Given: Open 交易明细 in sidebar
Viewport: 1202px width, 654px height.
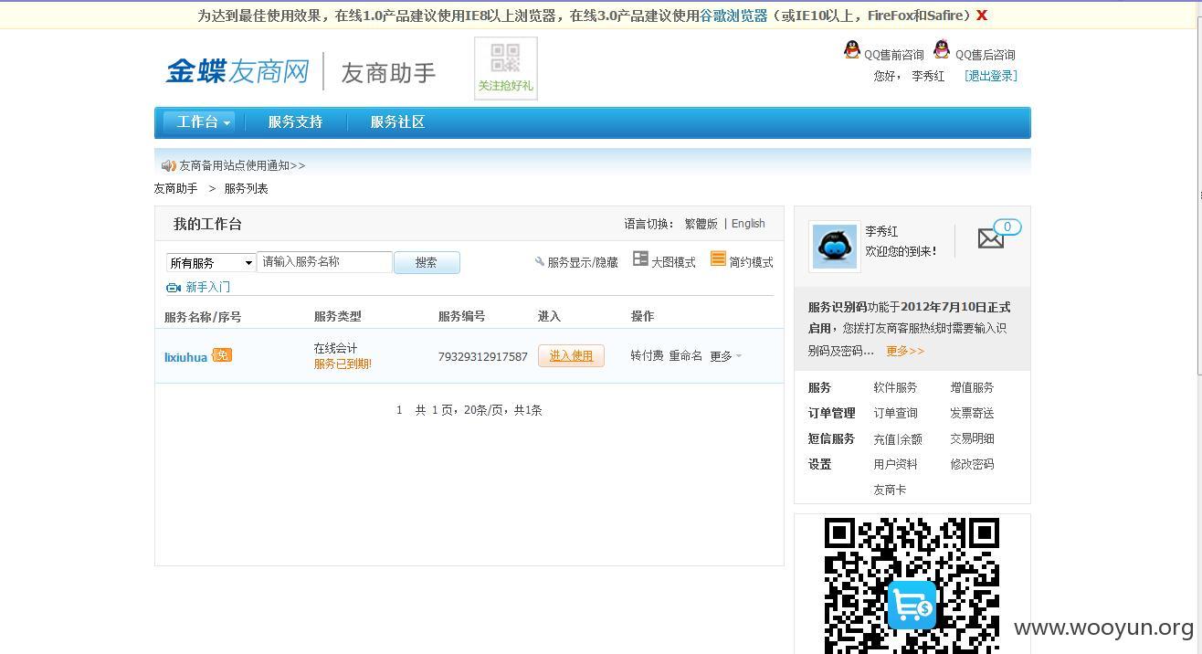Looking at the screenshot, I should [972, 438].
